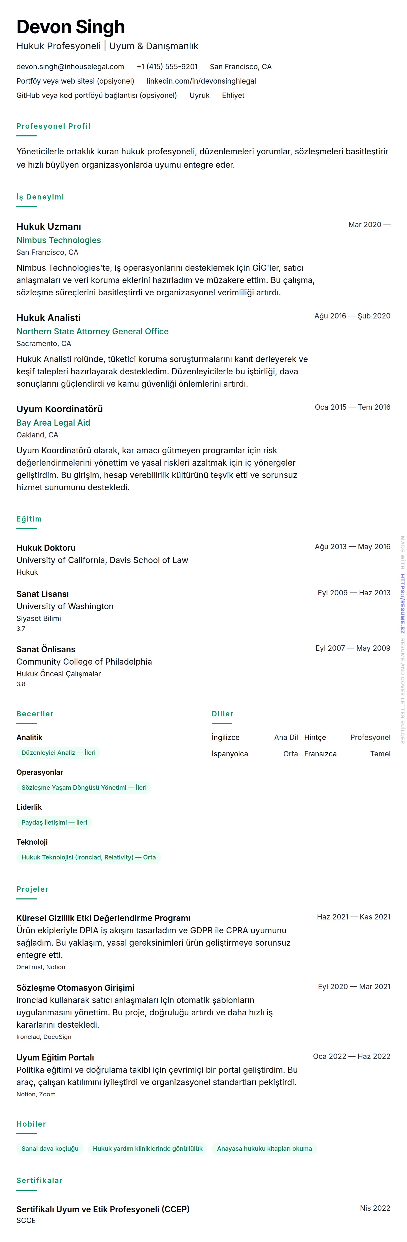The image size is (407, 1242).
Task: Click Northern State Attorney General Office
Action: [x=92, y=331]
